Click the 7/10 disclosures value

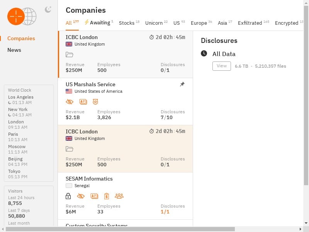coord(166,118)
